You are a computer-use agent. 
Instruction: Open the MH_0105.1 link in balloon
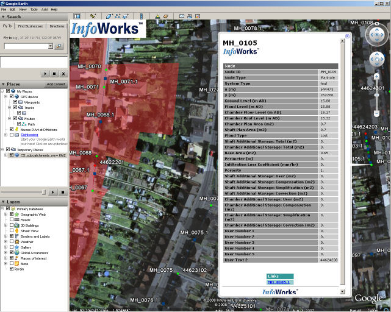[279, 282]
